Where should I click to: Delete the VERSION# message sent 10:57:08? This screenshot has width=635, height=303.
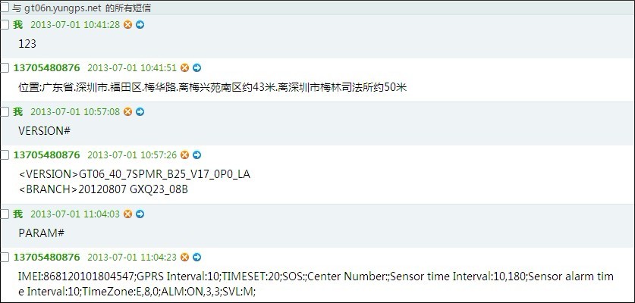[x=128, y=111]
